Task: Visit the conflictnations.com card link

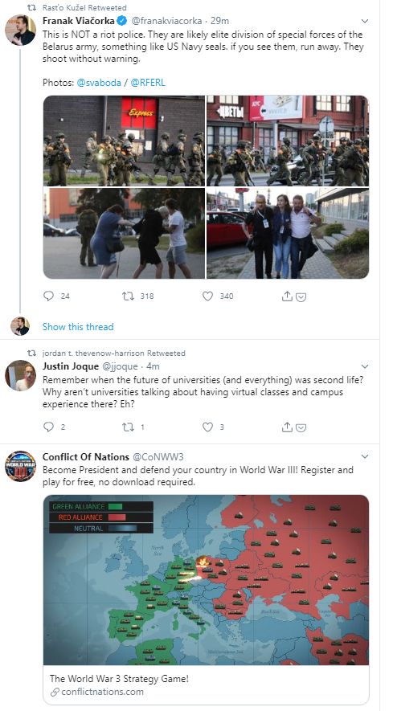Action: pos(206,684)
